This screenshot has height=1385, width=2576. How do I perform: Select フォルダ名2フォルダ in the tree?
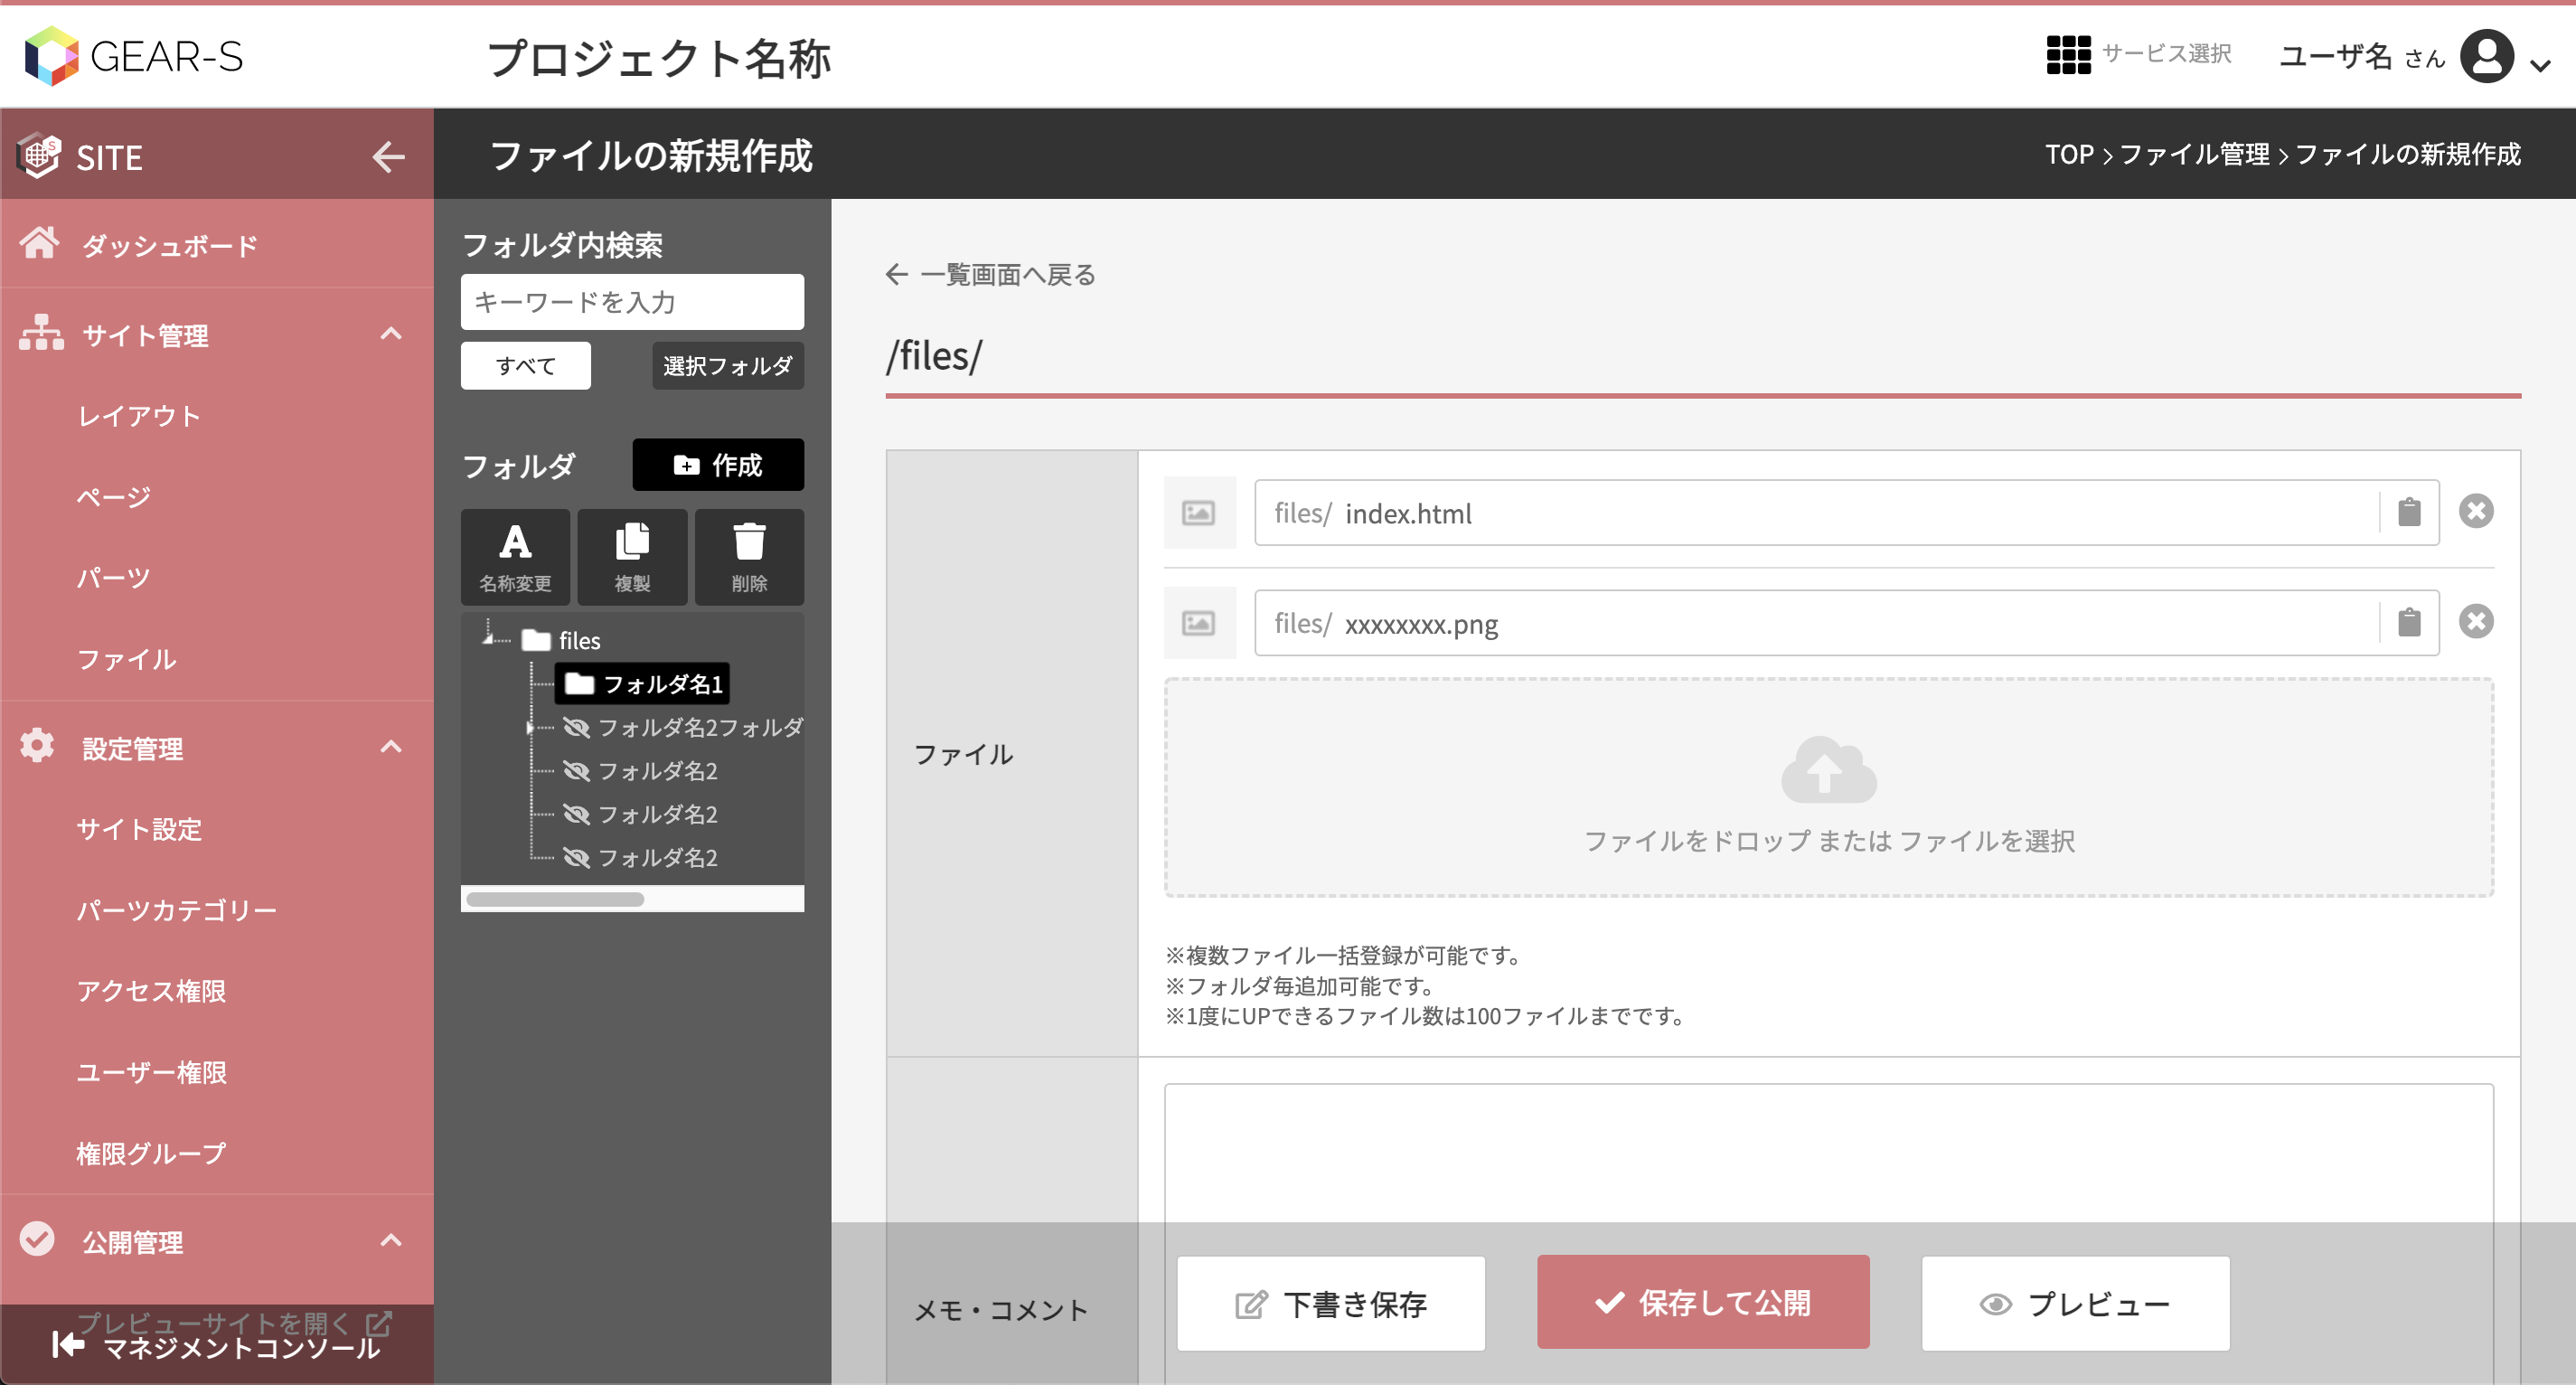pos(683,728)
